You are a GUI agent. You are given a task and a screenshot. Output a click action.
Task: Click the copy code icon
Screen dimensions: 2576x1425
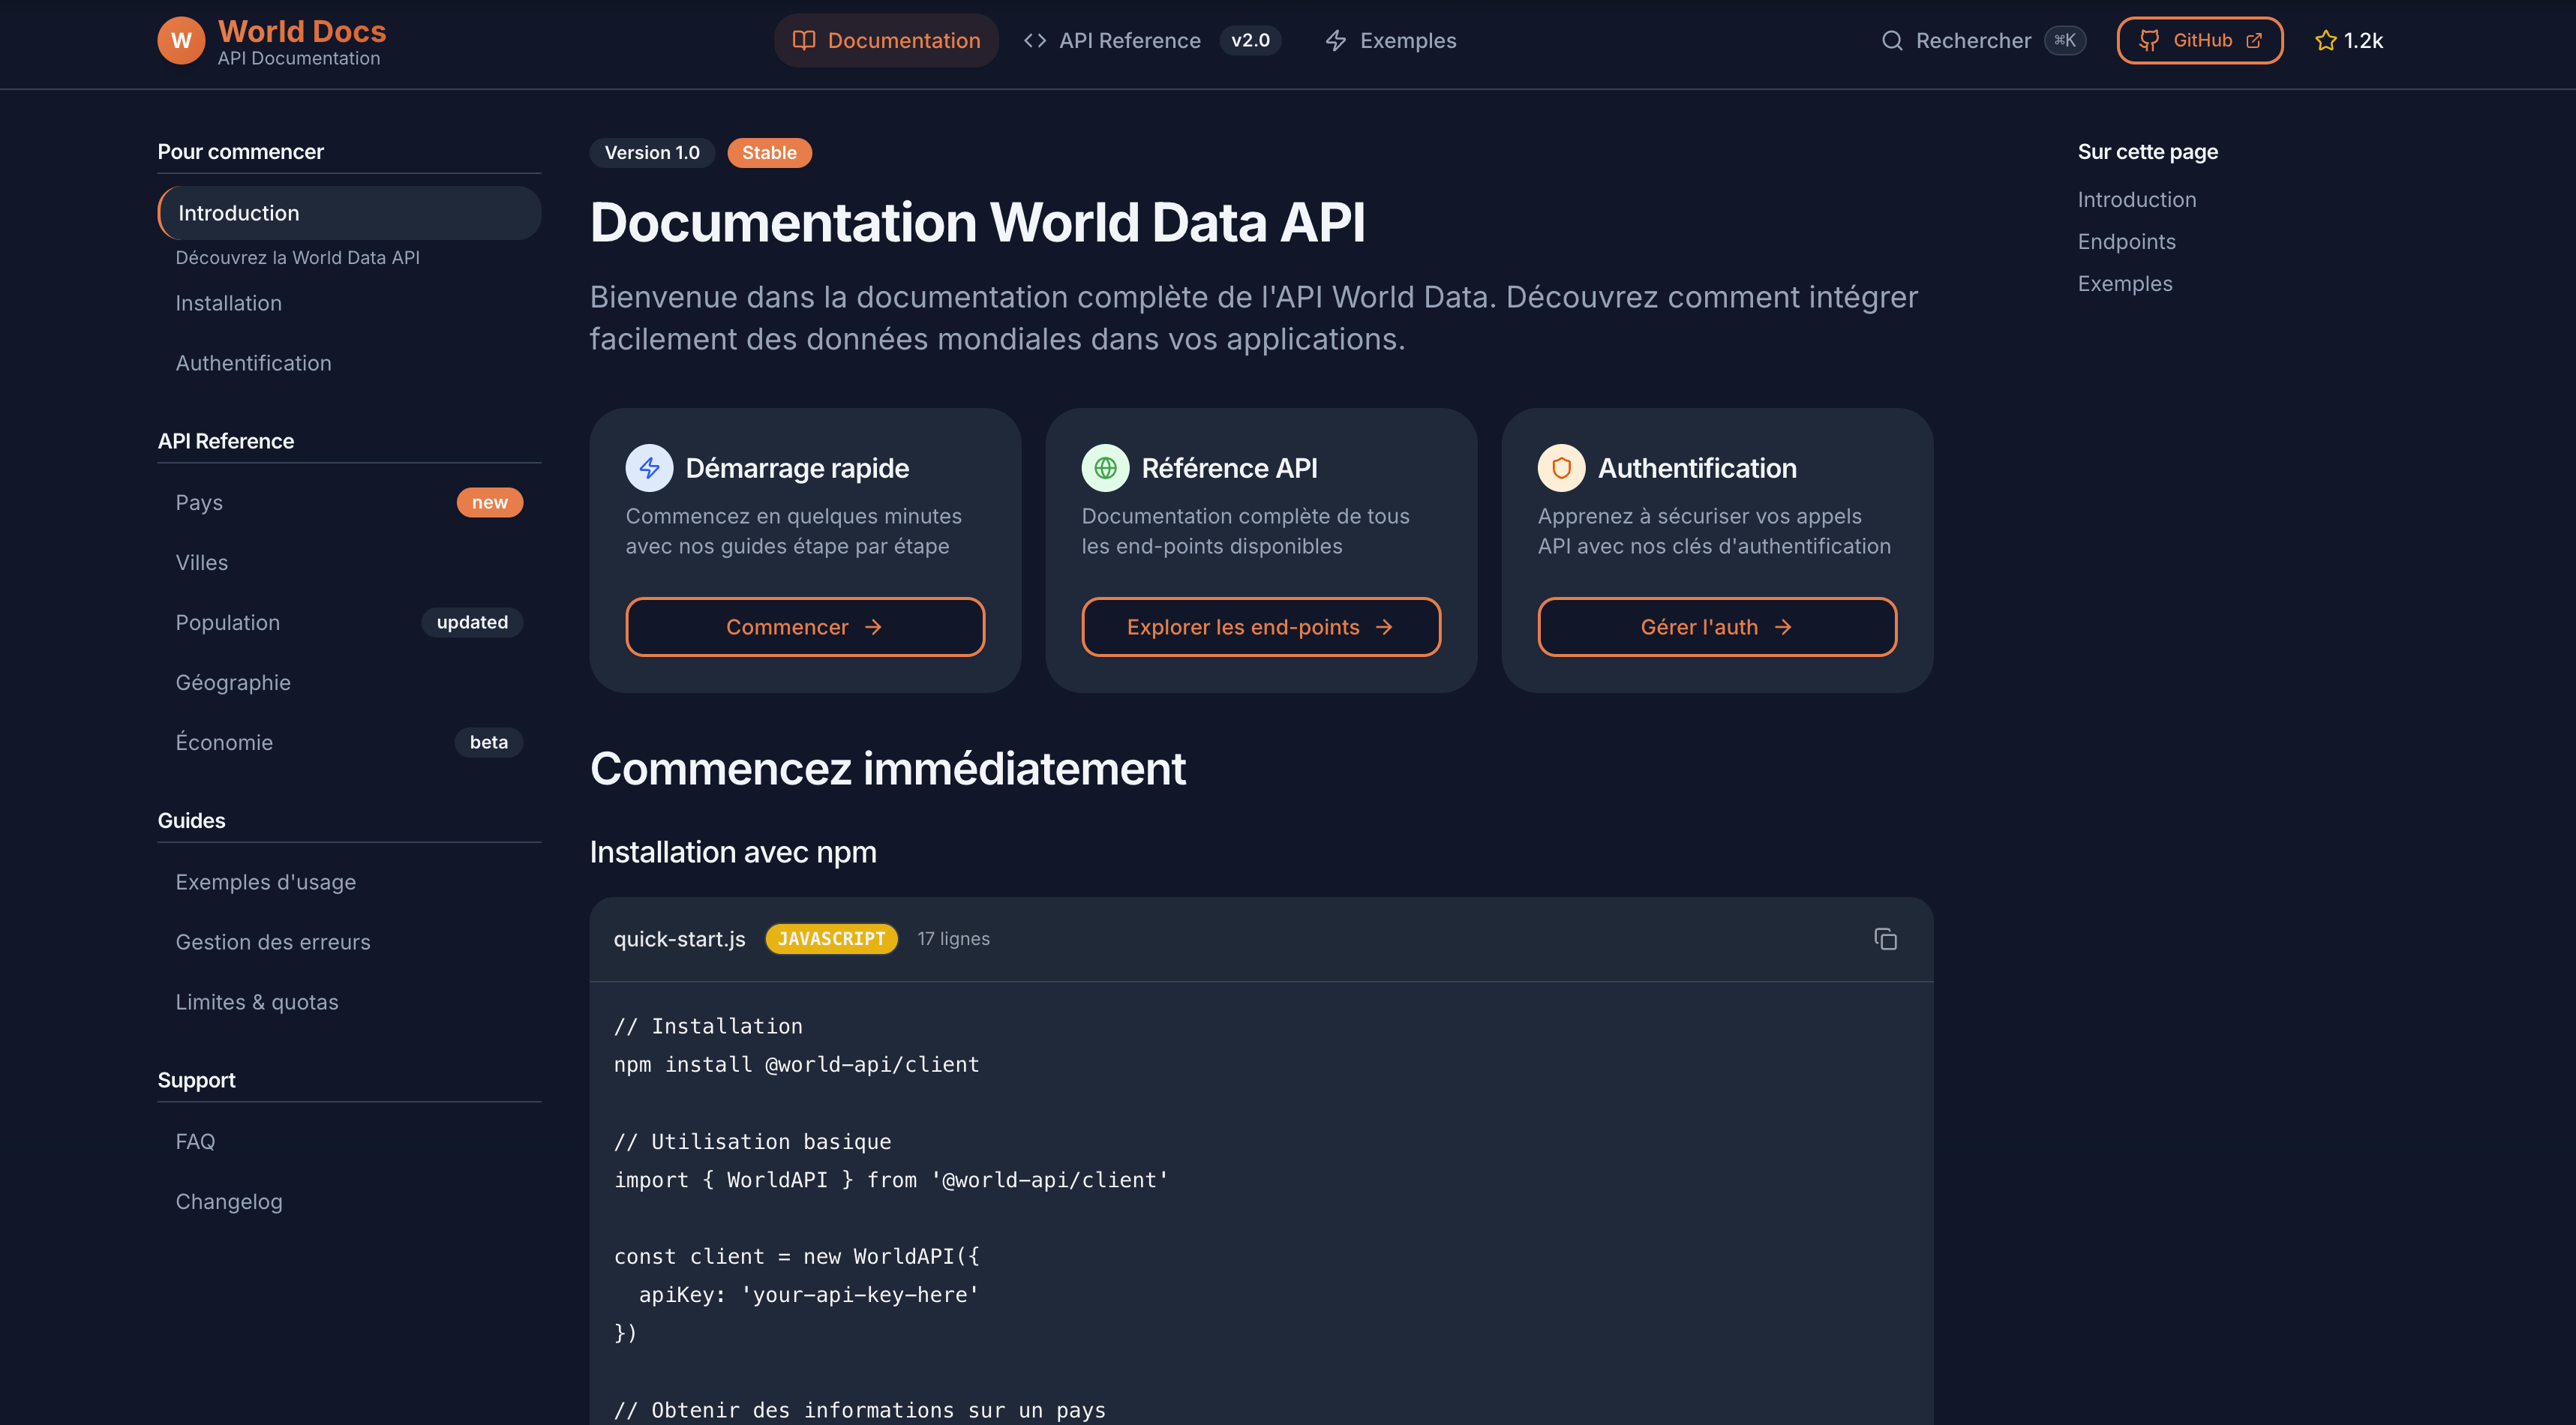click(x=1885, y=939)
